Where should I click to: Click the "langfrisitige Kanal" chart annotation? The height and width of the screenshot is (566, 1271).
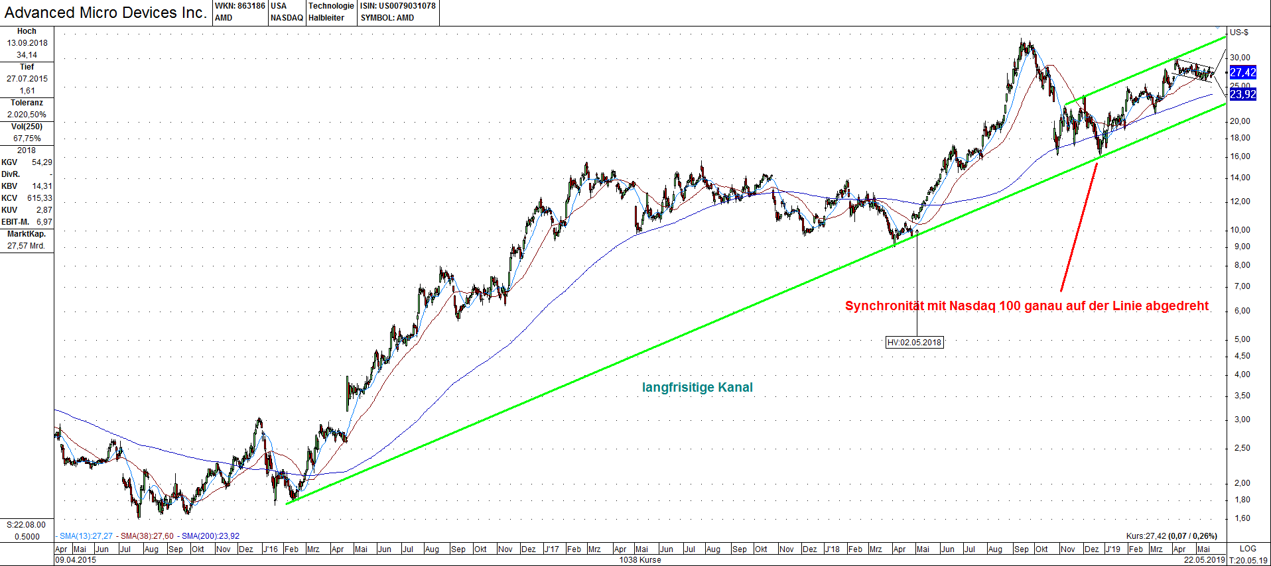[697, 388]
